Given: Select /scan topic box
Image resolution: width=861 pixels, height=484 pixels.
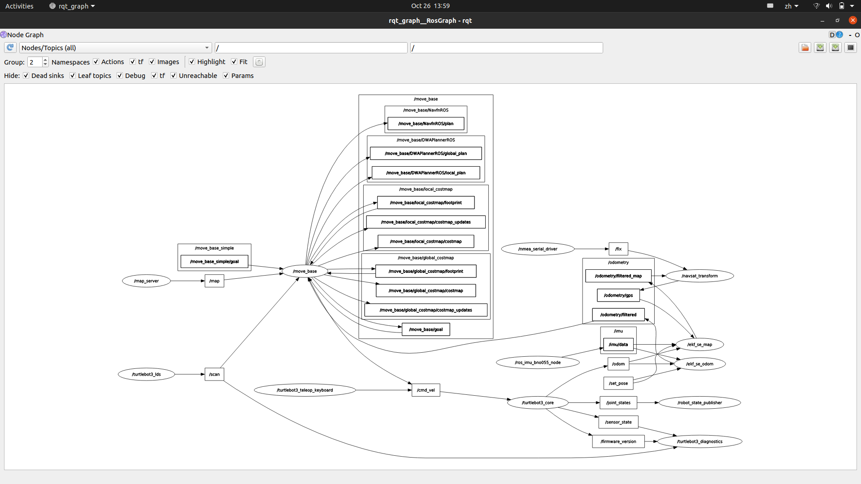Looking at the screenshot, I should (x=214, y=374).
